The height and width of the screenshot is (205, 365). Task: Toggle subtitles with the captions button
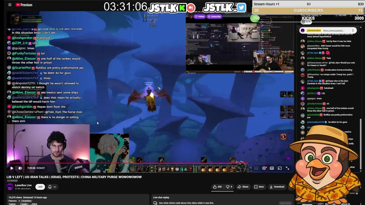(256, 168)
